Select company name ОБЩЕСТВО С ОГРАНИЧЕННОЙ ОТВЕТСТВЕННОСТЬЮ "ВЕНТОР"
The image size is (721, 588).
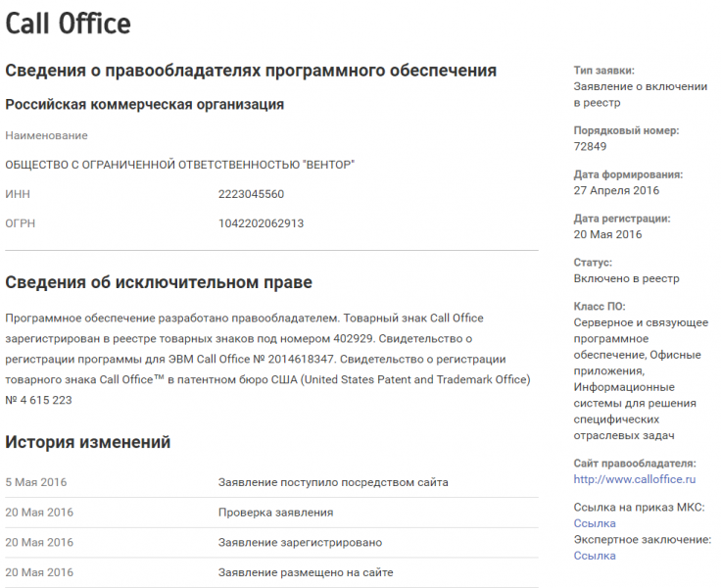pyautogui.click(x=180, y=165)
